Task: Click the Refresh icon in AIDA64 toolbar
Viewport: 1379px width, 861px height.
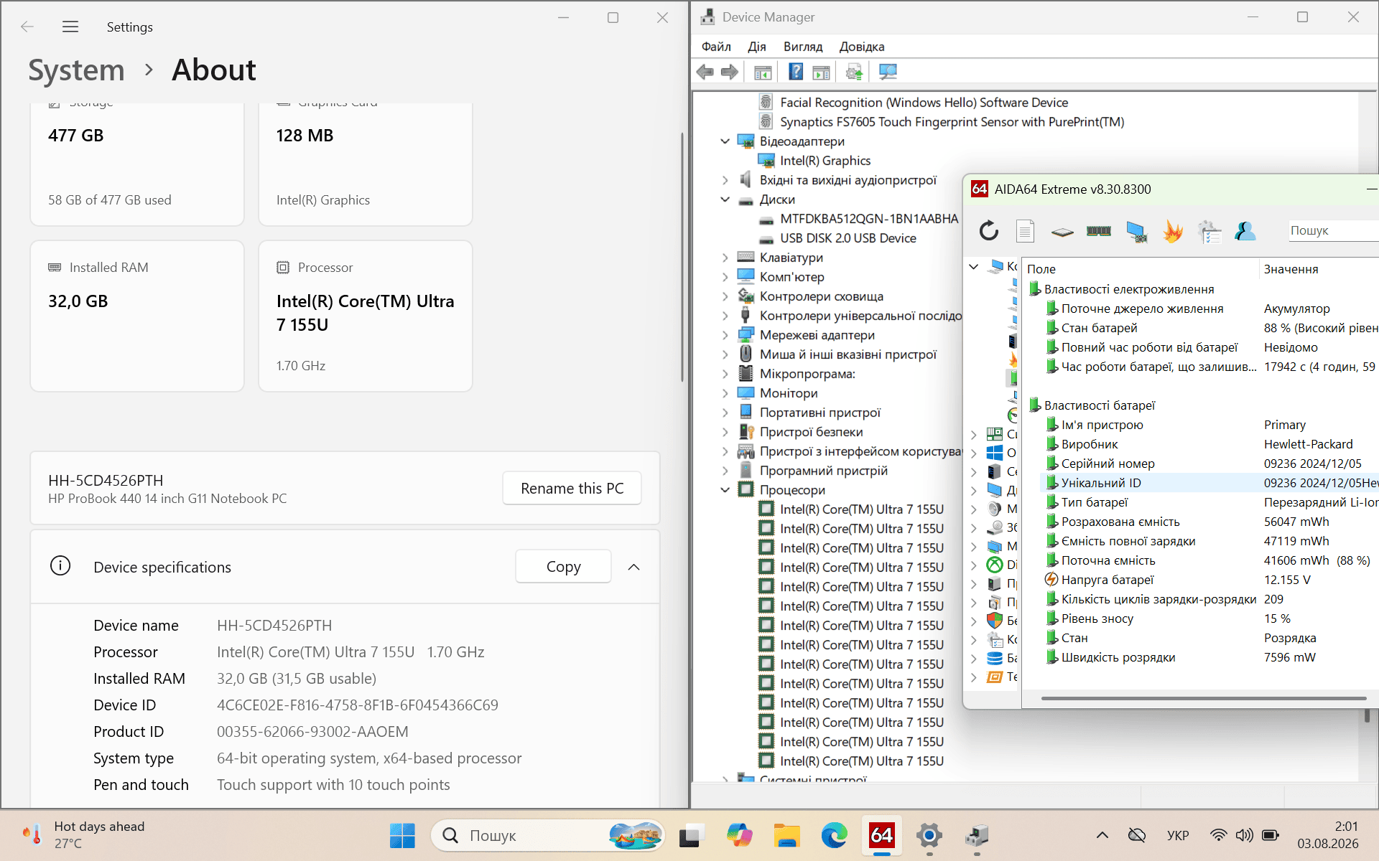Action: (989, 230)
